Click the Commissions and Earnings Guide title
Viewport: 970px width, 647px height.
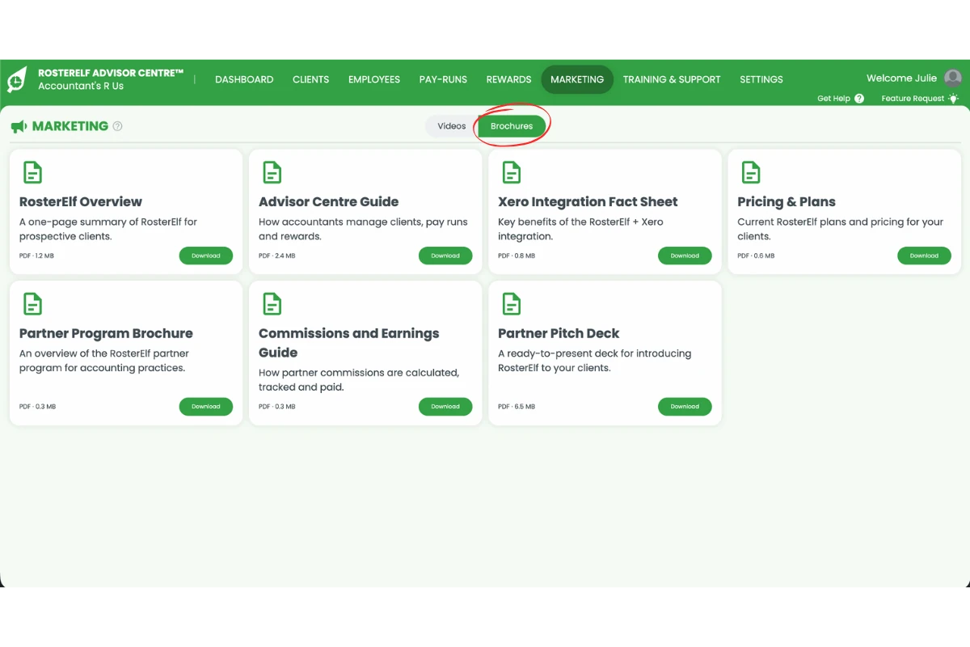click(349, 343)
